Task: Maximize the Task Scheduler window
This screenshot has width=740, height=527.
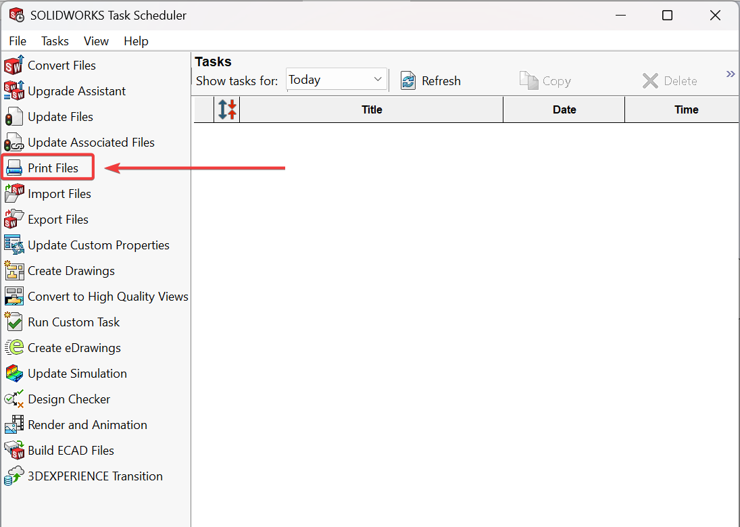Action: pos(667,15)
